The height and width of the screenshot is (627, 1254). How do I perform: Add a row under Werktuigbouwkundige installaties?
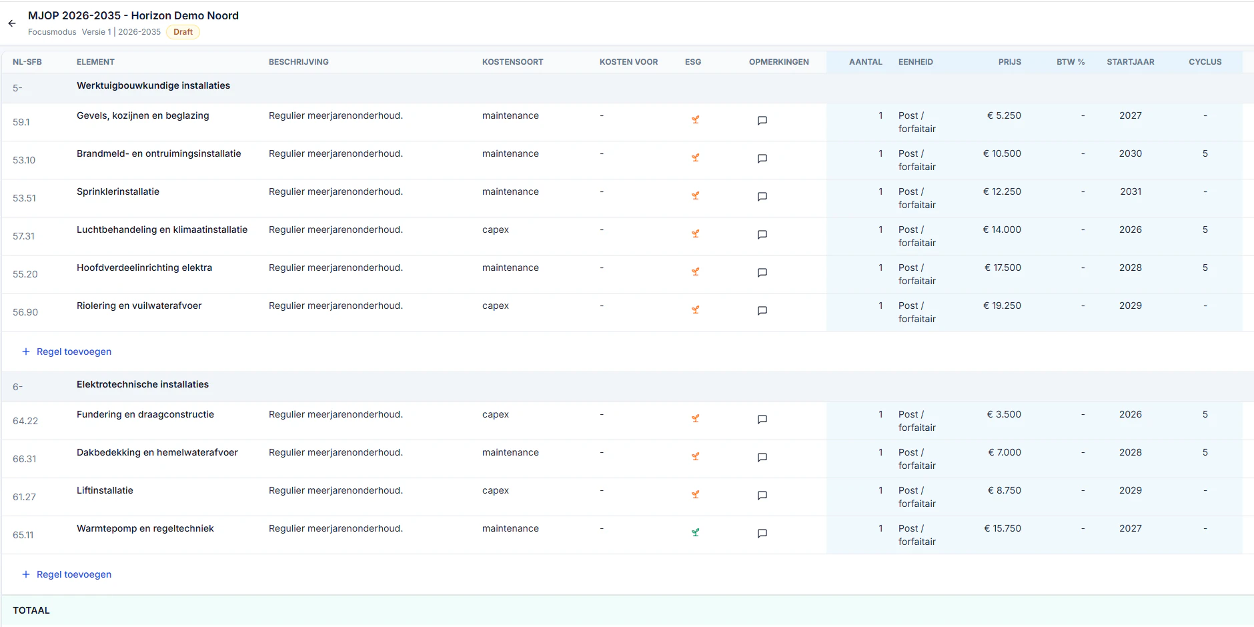67,352
